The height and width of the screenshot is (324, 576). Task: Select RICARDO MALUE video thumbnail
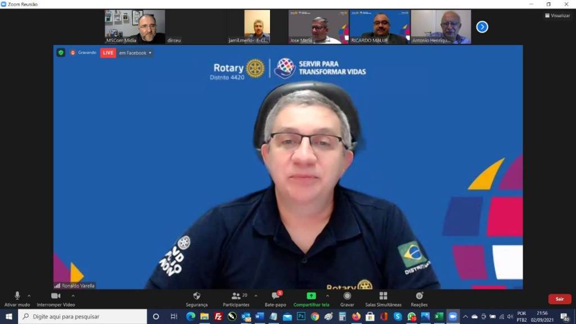point(380,26)
